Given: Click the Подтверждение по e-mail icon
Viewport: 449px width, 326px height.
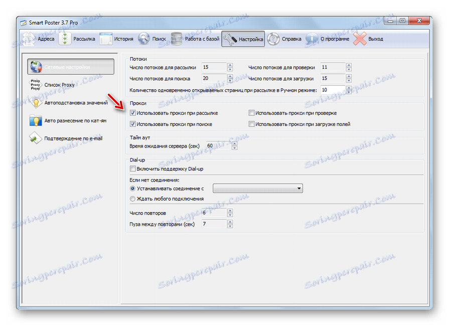Looking at the screenshot, I should (x=36, y=138).
